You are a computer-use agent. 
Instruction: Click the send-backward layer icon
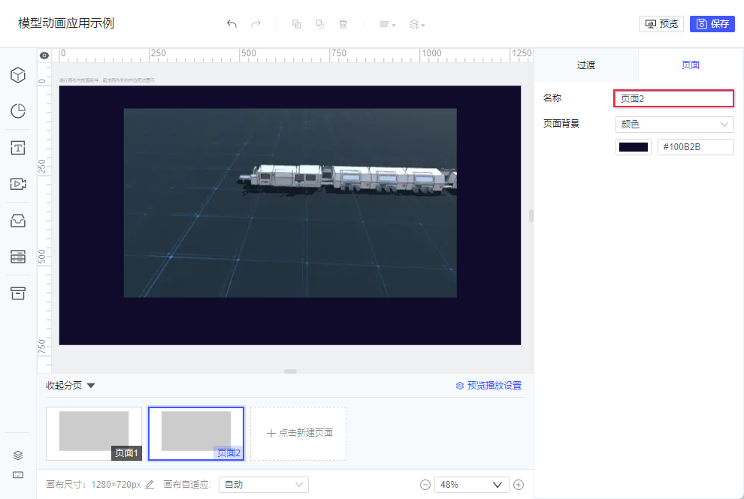[320, 24]
